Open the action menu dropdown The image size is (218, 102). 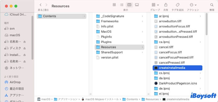click(193, 5)
